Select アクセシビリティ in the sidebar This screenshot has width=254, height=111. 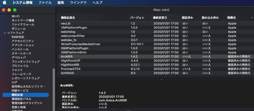tap(23, 41)
